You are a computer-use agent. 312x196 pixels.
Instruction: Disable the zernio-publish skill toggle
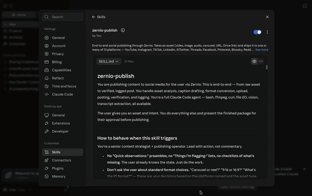(x=257, y=32)
